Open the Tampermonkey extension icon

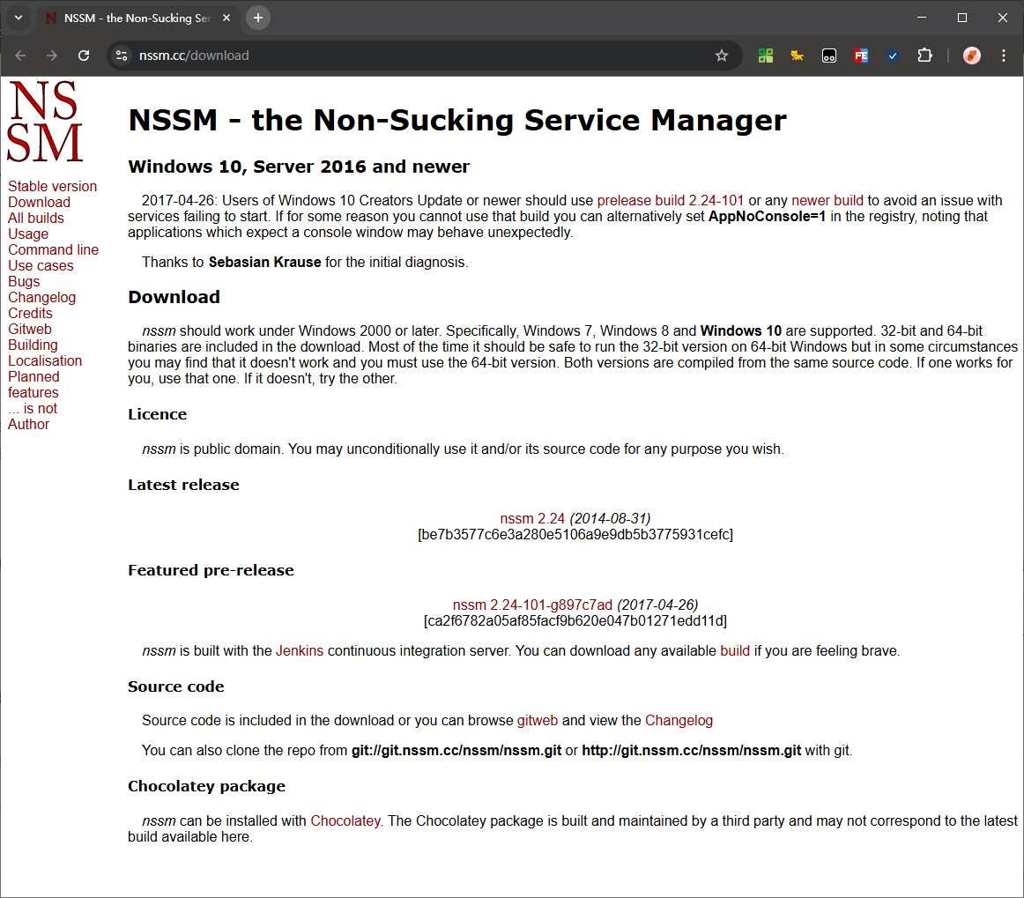click(x=828, y=55)
